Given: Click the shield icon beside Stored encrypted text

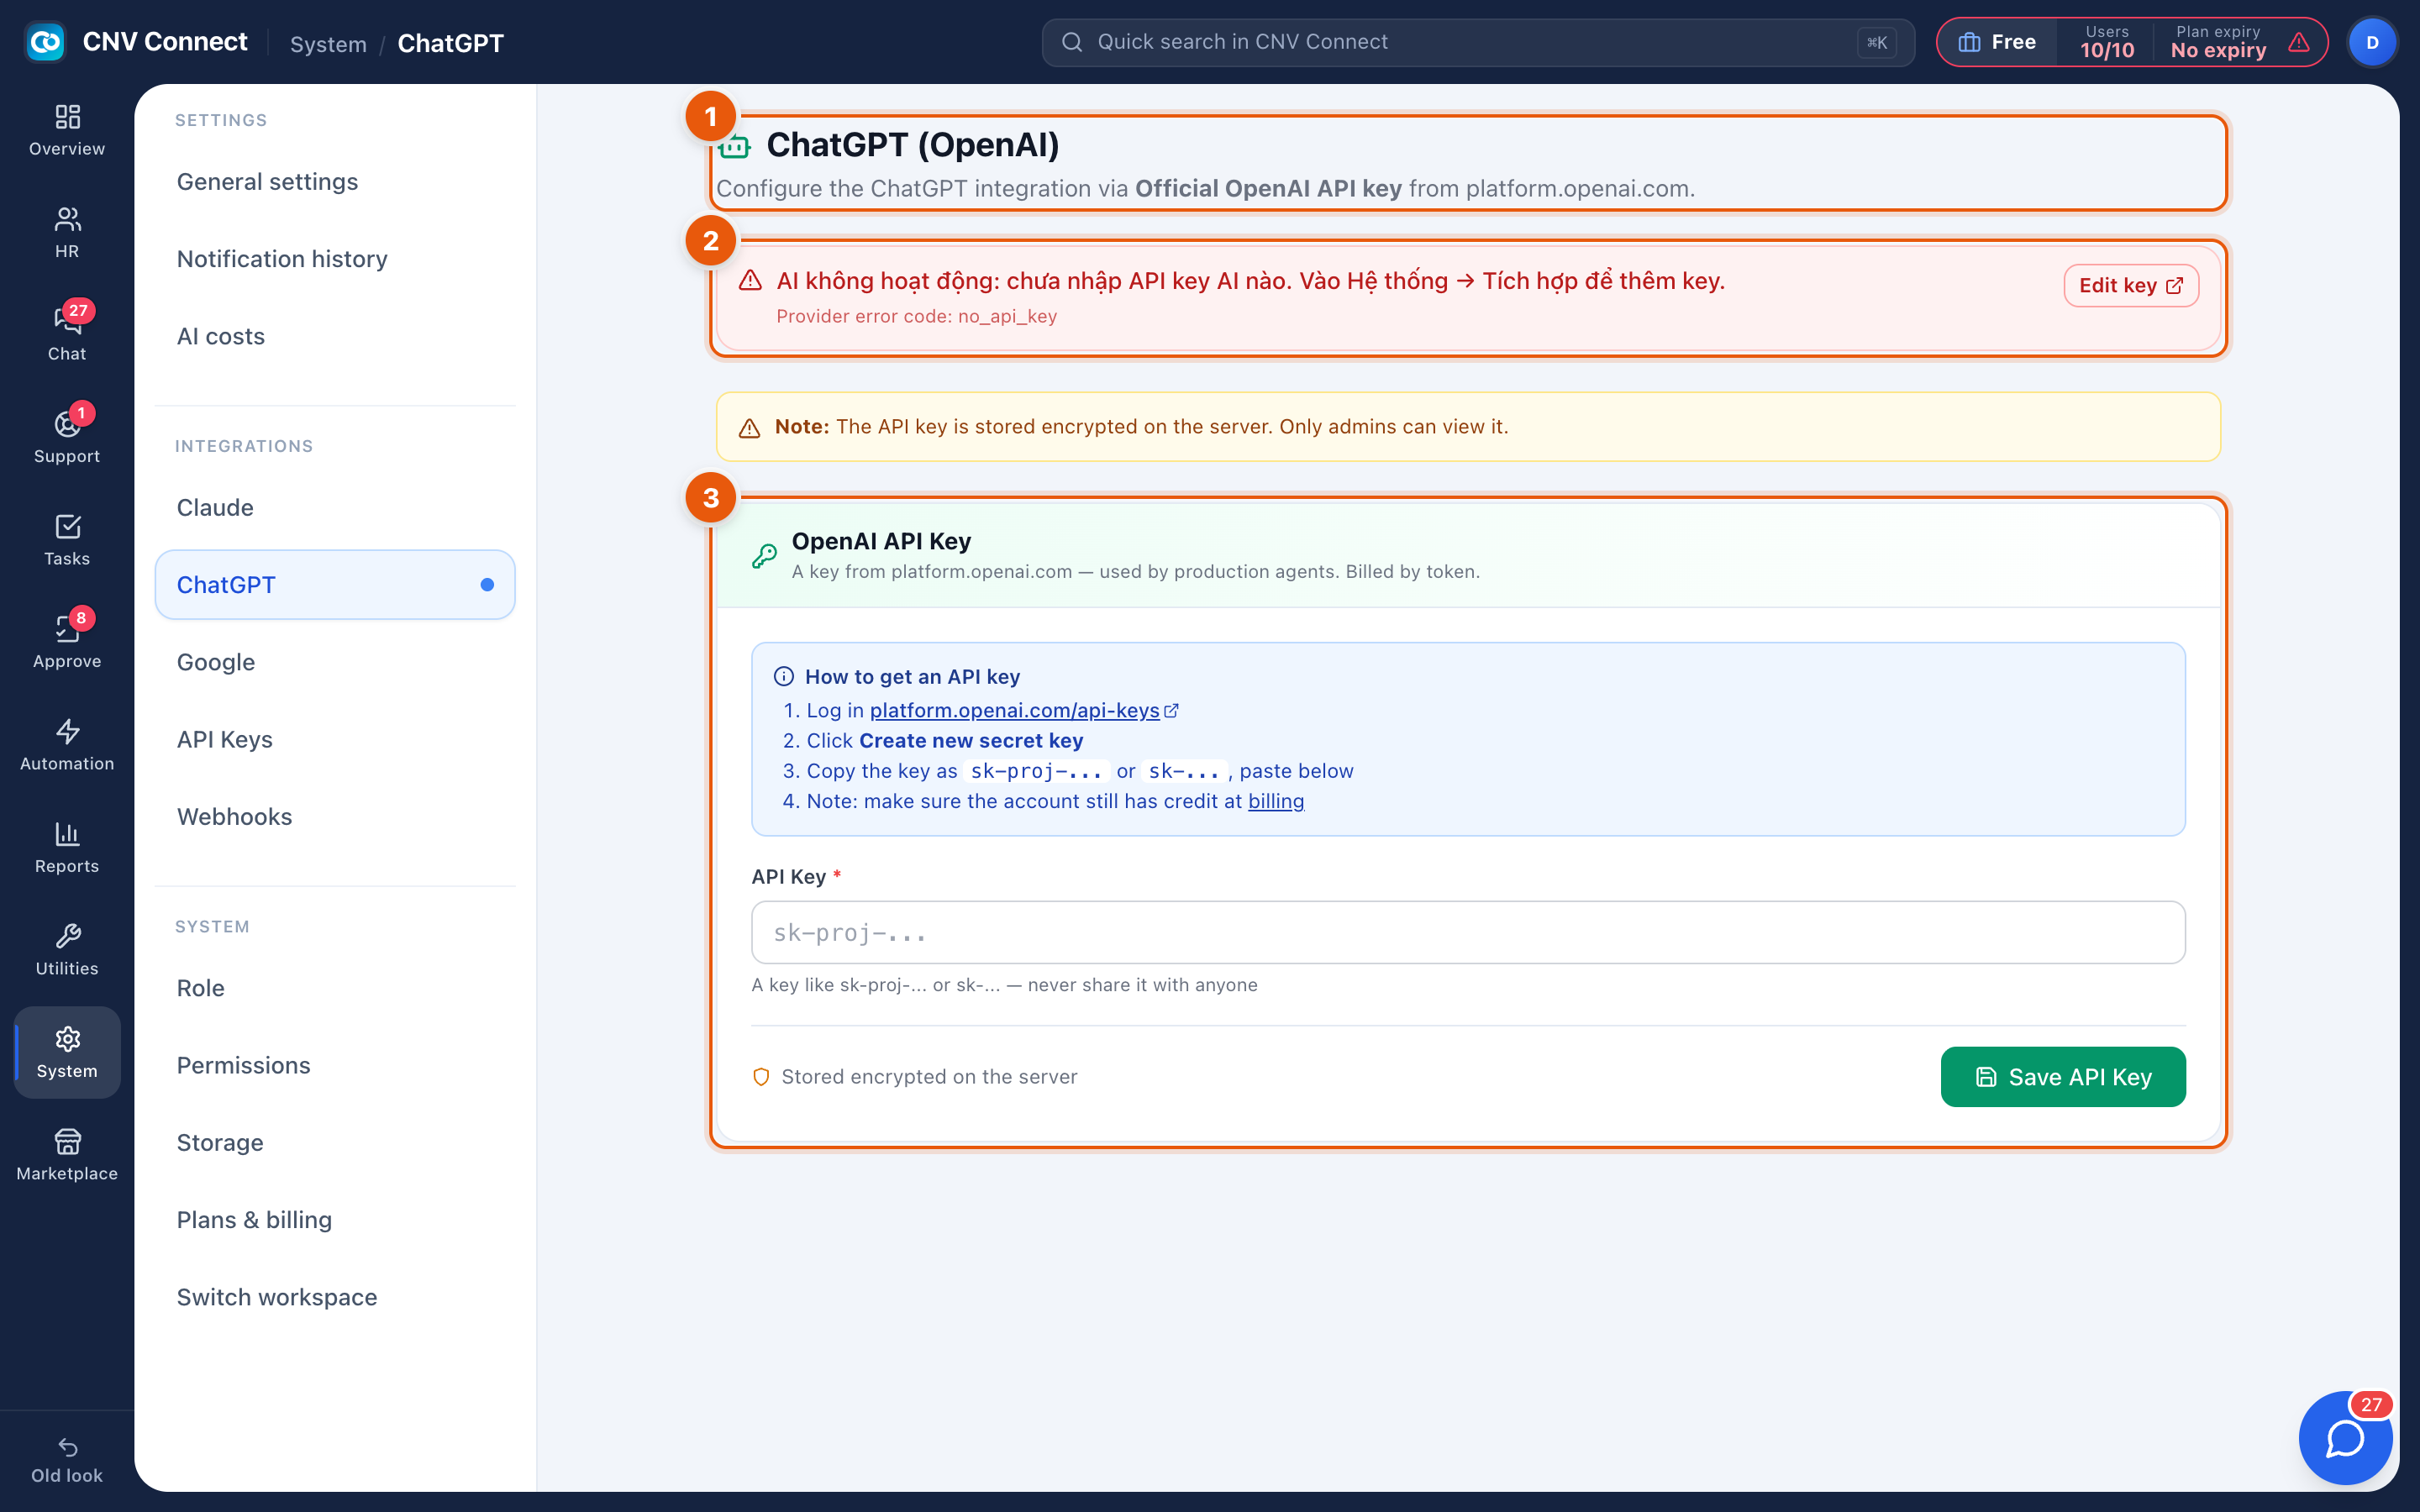Looking at the screenshot, I should coord(761,1077).
